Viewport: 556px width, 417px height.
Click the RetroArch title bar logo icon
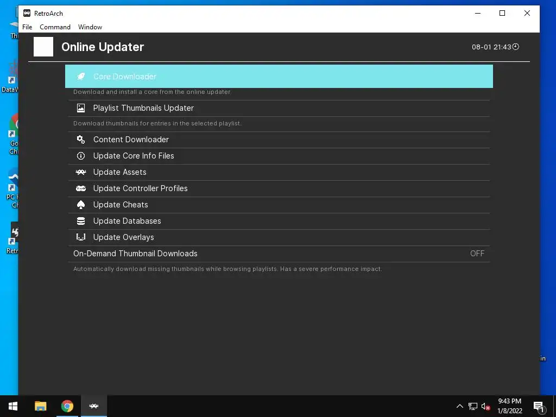[27, 13]
